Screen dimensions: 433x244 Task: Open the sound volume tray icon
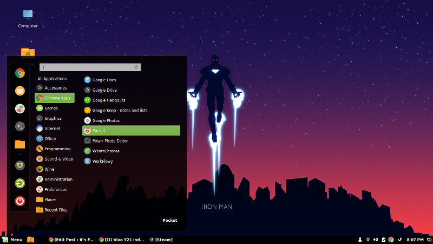376,240
